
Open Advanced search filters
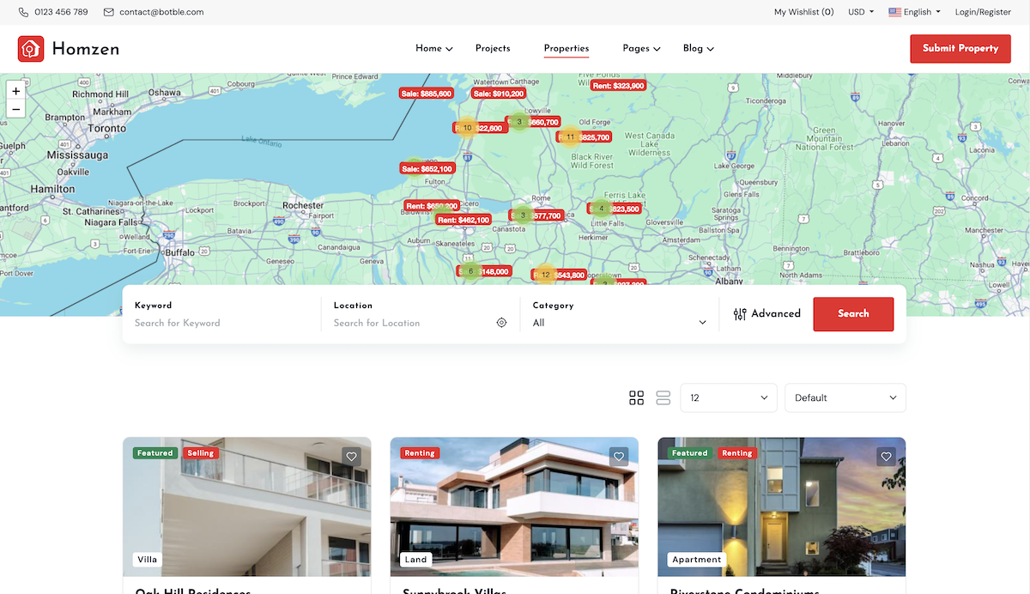(766, 314)
